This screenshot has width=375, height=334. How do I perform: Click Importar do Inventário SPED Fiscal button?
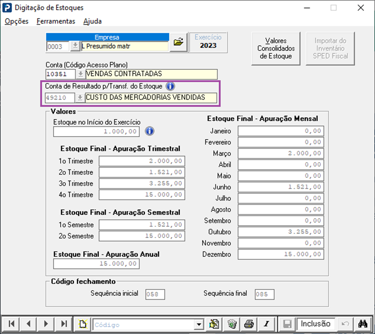click(x=330, y=48)
